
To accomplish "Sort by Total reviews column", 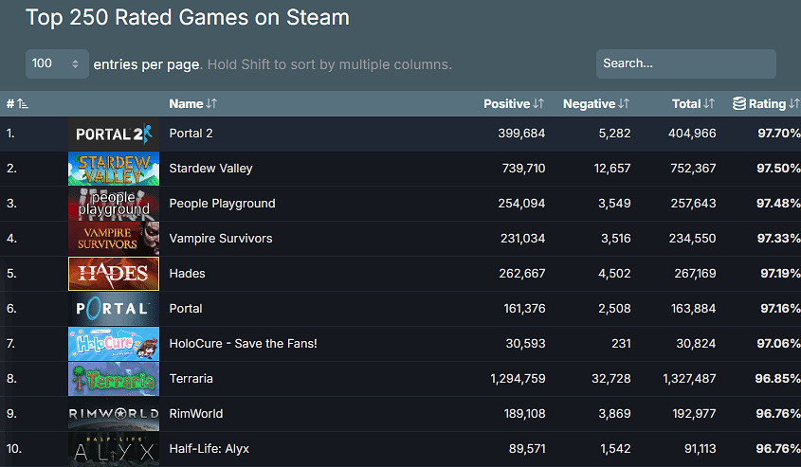I will coord(692,103).
